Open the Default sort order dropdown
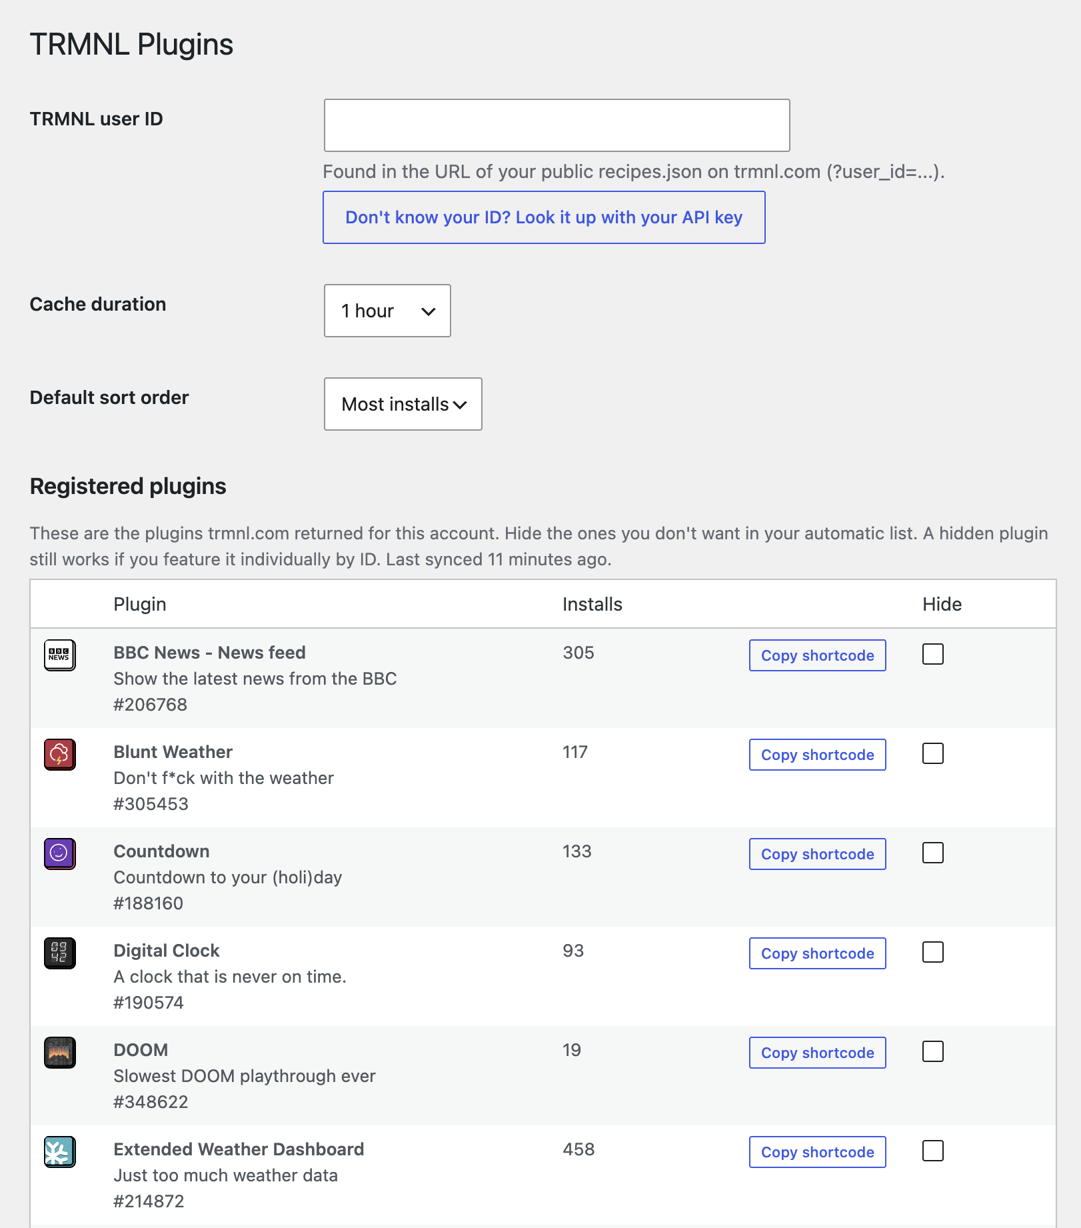This screenshot has width=1081, height=1228. [x=403, y=404]
